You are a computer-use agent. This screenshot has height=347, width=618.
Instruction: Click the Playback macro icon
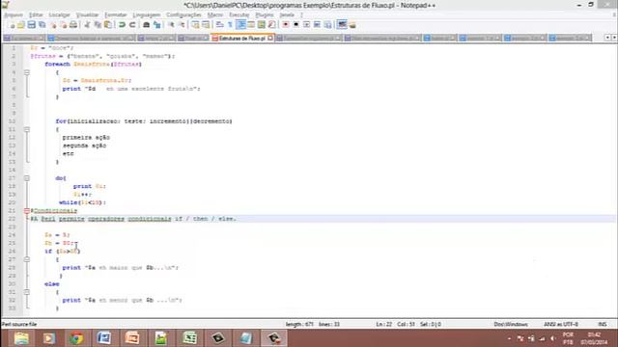(x=307, y=25)
